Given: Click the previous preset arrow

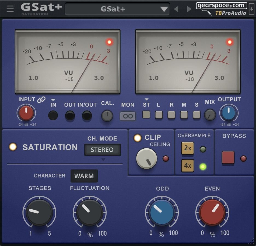Looking at the screenshot, I should click(176, 9).
